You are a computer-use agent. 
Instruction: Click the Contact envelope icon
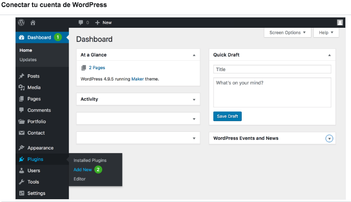click(x=22, y=133)
